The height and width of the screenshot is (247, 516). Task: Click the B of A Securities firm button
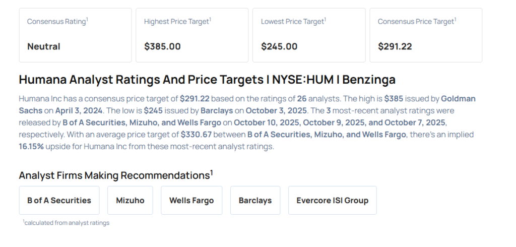59,200
